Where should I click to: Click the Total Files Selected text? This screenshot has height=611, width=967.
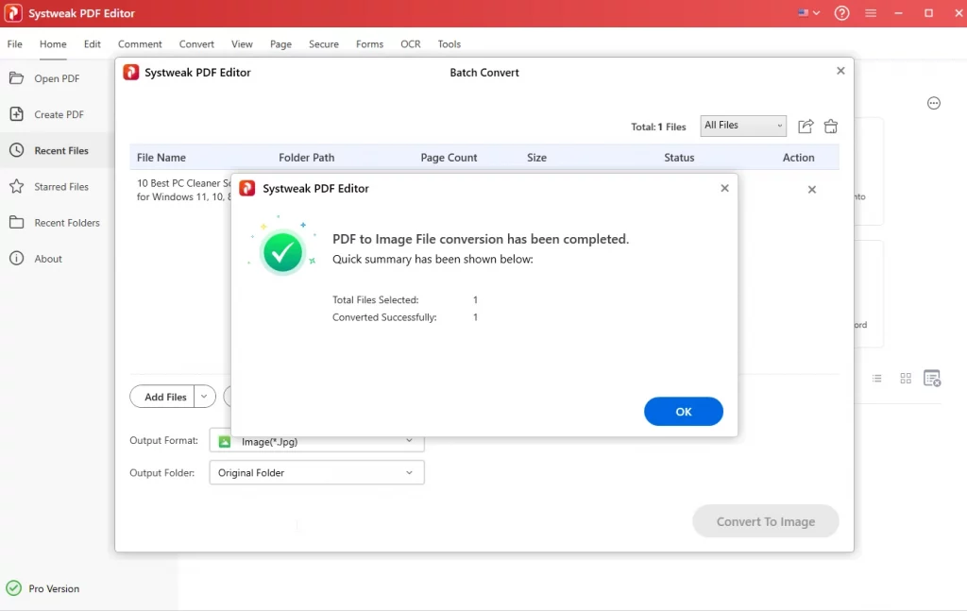375,299
